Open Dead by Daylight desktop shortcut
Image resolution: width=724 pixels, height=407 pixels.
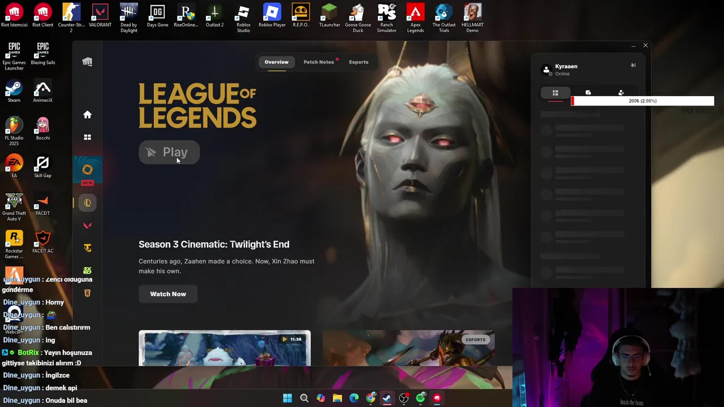pyautogui.click(x=128, y=18)
